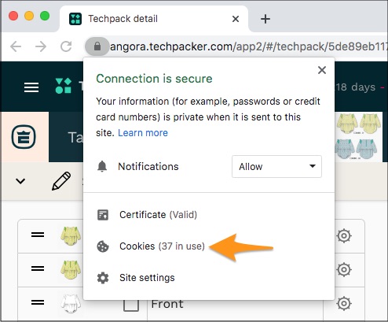Select the Techpack detail tab
The height and width of the screenshot is (322, 388).
[x=154, y=19]
